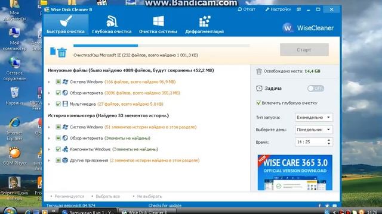Switch to Дефрагментация tab
382x214 pixels.
(204, 25)
